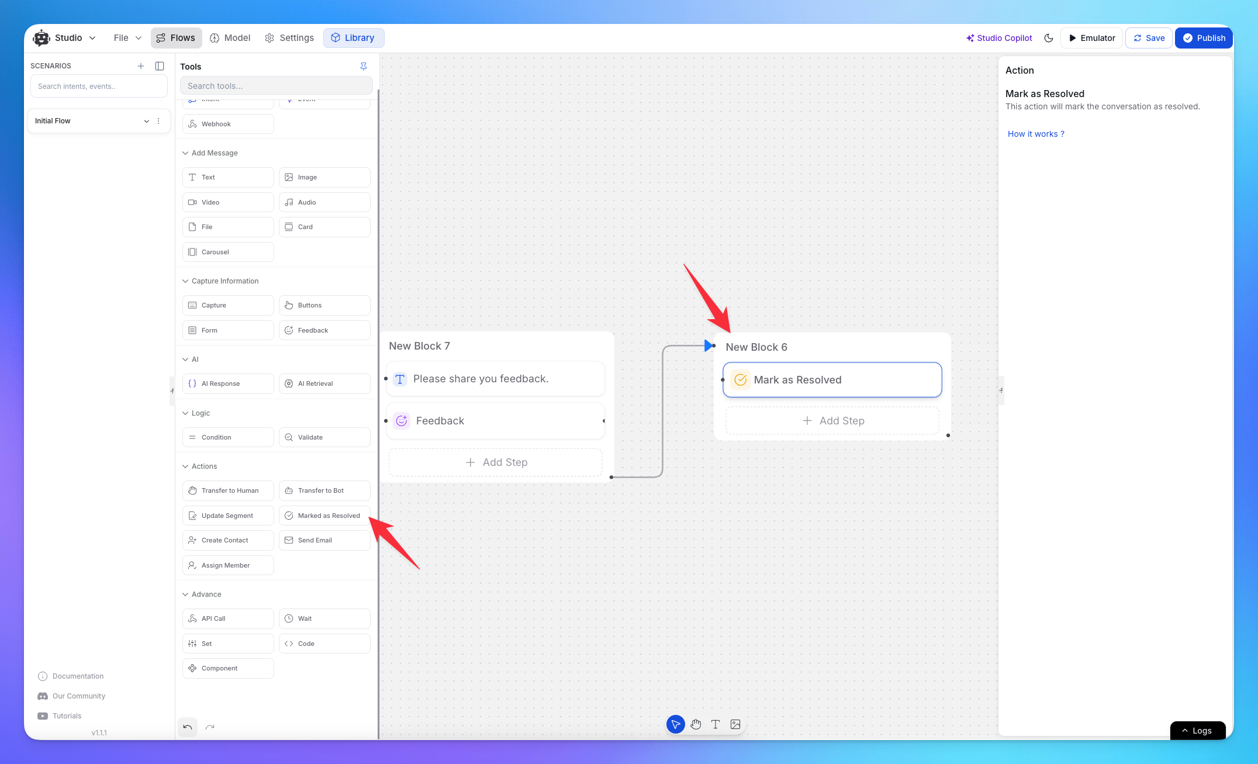
Task: Select the Mark as Resolved step
Action: click(x=832, y=380)
